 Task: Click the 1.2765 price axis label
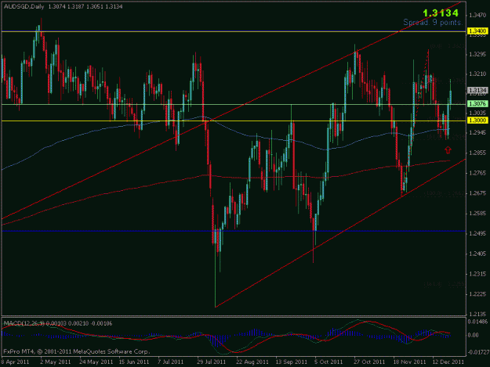(477, 173)
